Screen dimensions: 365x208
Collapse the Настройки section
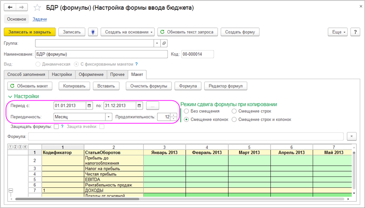tap(10, 97)
